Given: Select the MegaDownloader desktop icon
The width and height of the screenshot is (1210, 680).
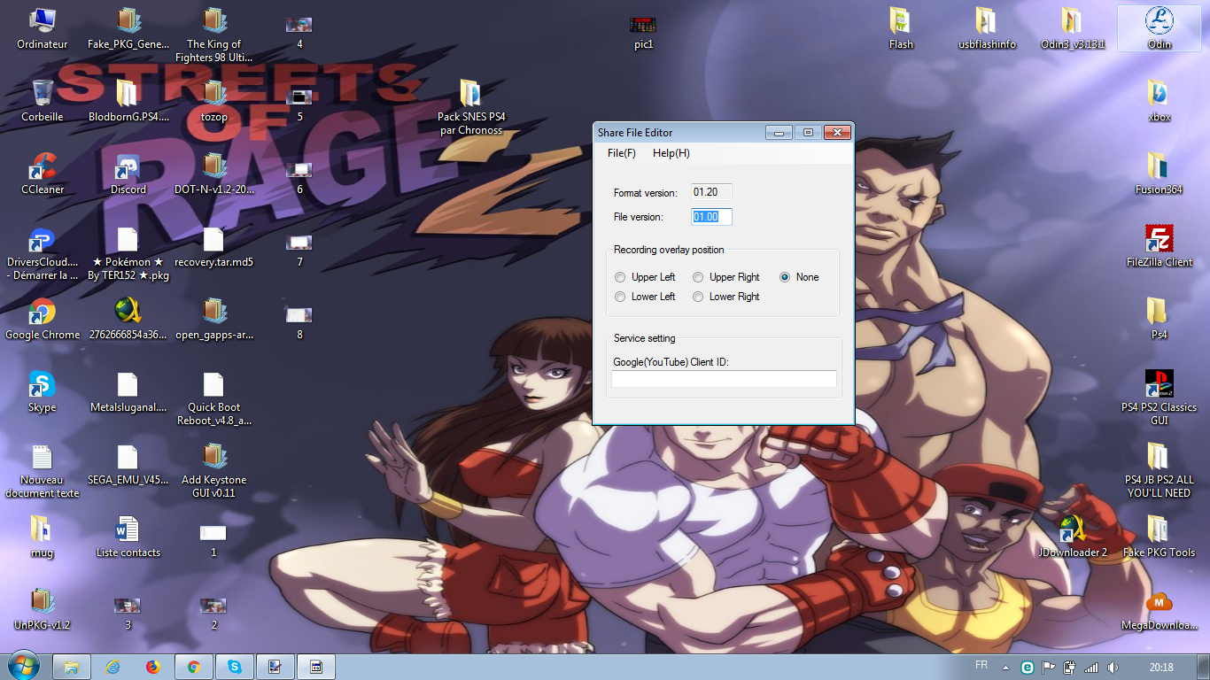Looking at the screenshot, I should coord(1159,602).
